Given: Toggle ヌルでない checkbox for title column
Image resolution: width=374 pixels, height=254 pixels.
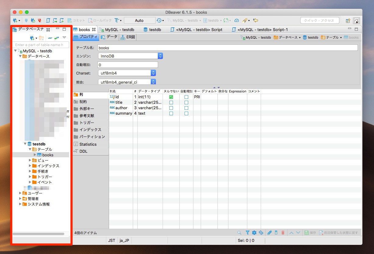Looking at the screenshot, I should (171, 102).
